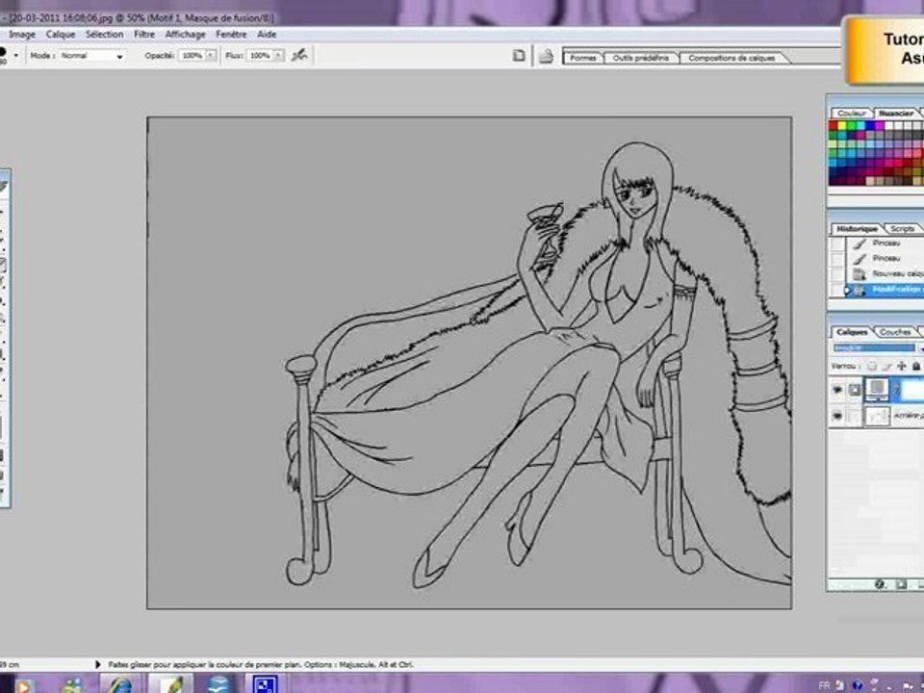Click the brushes palette toggle icon

pos(519,56)
